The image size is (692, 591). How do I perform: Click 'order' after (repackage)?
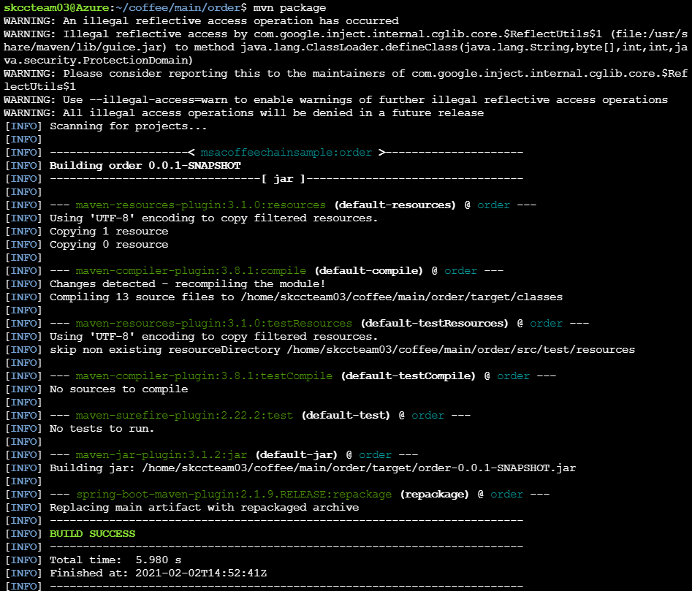pyautogui.click(x=506, y=495)
